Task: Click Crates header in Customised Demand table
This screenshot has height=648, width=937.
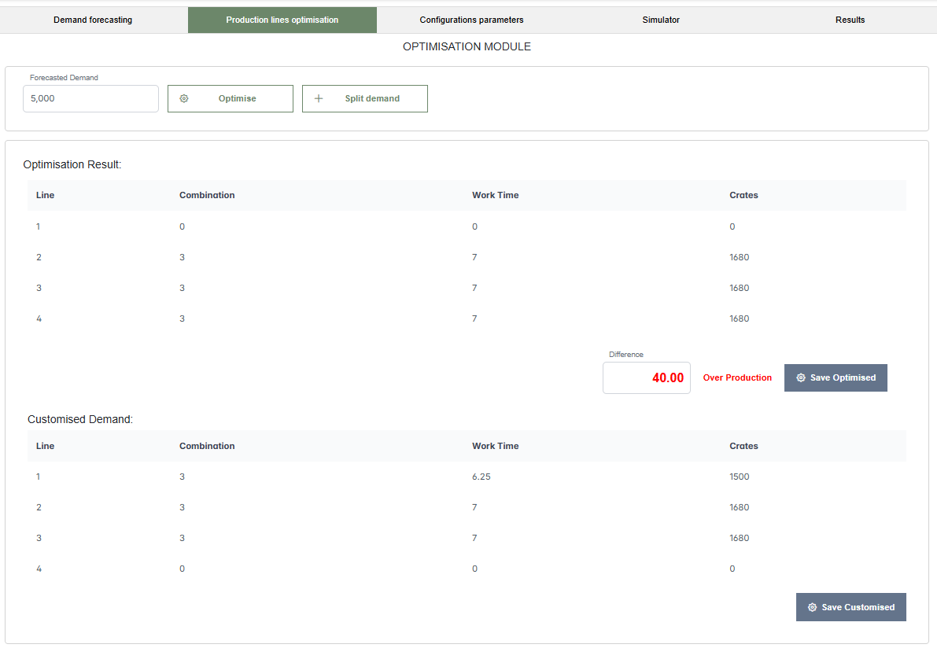Action: point(743,446)
